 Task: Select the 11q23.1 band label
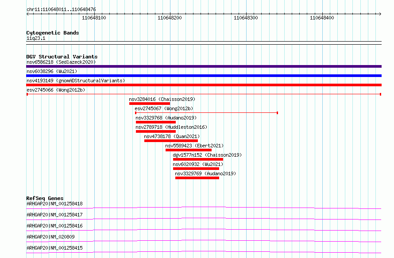[36, 38]
